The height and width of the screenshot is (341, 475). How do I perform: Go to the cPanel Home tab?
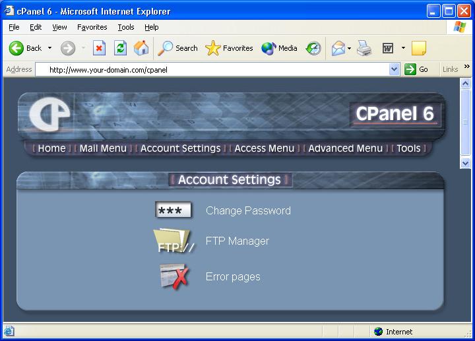point(52,148)
